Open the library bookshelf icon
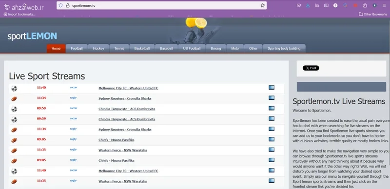This screenshot has width=390, height=189. [x=317, y=5]
